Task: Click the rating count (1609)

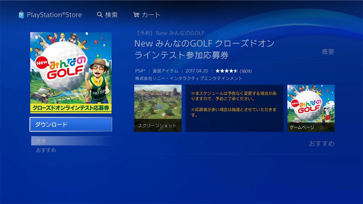Action: [246, 71]
